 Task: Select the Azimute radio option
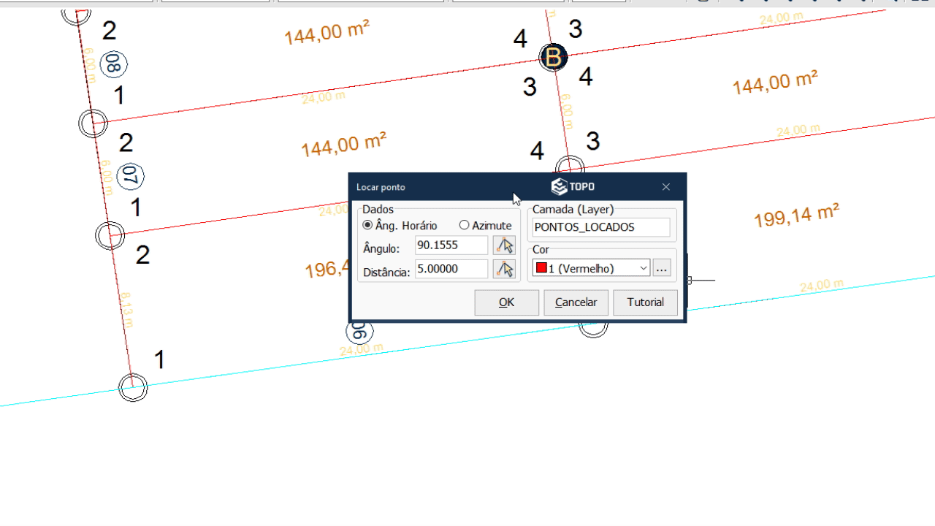pos(464,225)
